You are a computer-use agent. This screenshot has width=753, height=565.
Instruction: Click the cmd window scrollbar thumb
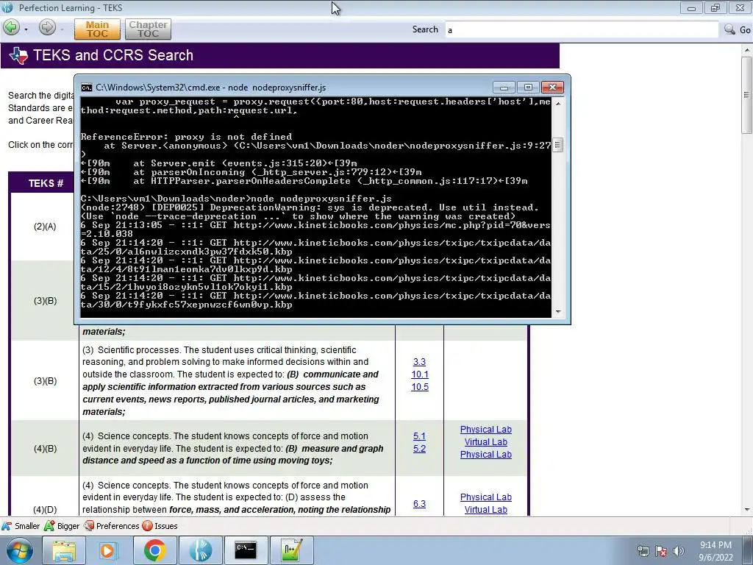coord(557,145)
